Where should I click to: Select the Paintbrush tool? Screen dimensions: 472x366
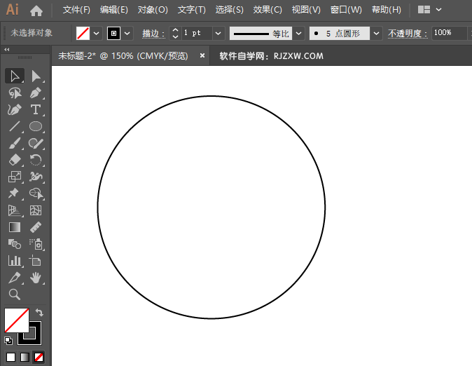coord(15,143)
